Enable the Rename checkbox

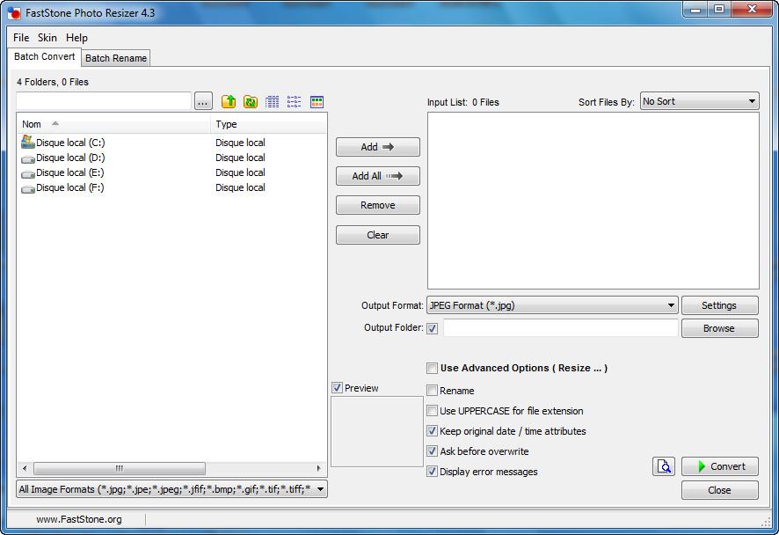[432, 391]
